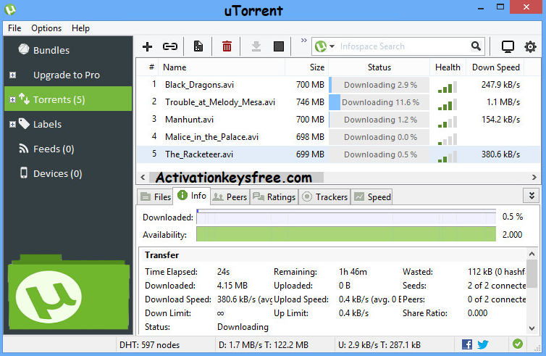546x356 pixels.
Task: Switch to the Ratings tab
Action: [x=274, y=197]
